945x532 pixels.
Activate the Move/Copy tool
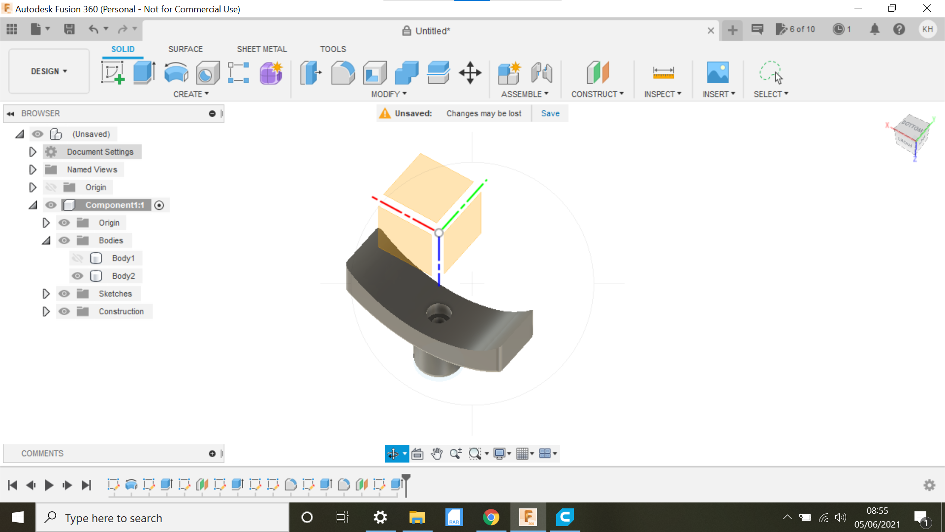[470, 72]
